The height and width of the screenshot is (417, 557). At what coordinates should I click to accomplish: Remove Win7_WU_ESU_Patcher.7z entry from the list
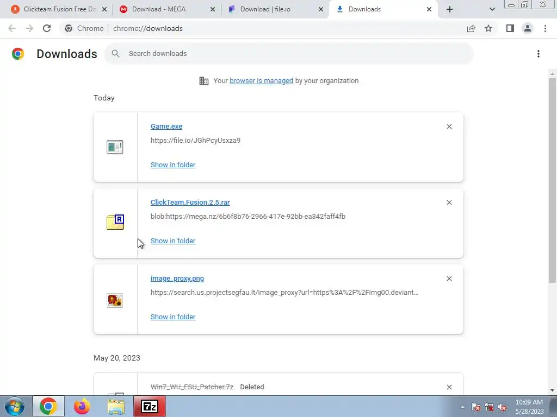[449, 387]
